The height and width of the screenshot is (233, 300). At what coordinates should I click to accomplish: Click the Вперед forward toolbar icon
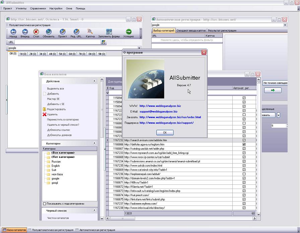click(25, 32)
